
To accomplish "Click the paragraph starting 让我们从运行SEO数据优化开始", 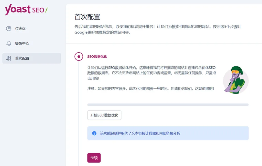I will pyautogui.click(x=151, y=73).
